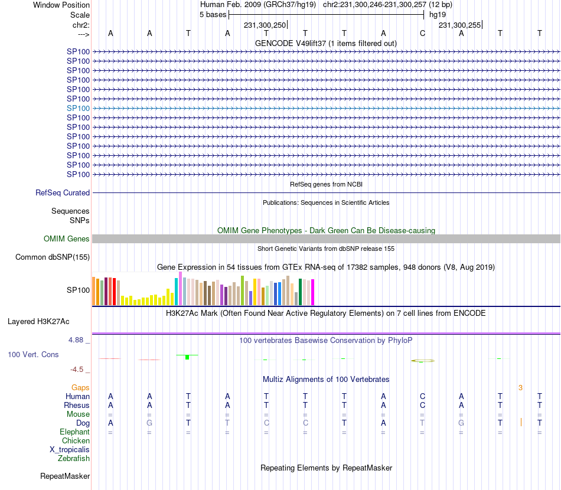Click the Zebrafish species label
This screenshot has height=490, width=561.
74,459
